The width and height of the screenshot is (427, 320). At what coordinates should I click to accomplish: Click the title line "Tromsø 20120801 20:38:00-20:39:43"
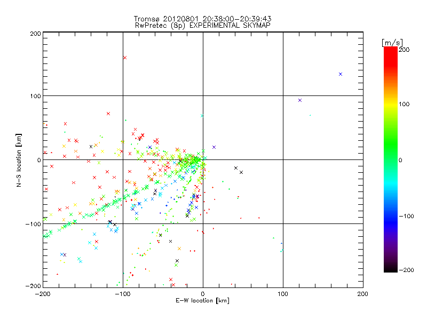click(x=202, y=19)
